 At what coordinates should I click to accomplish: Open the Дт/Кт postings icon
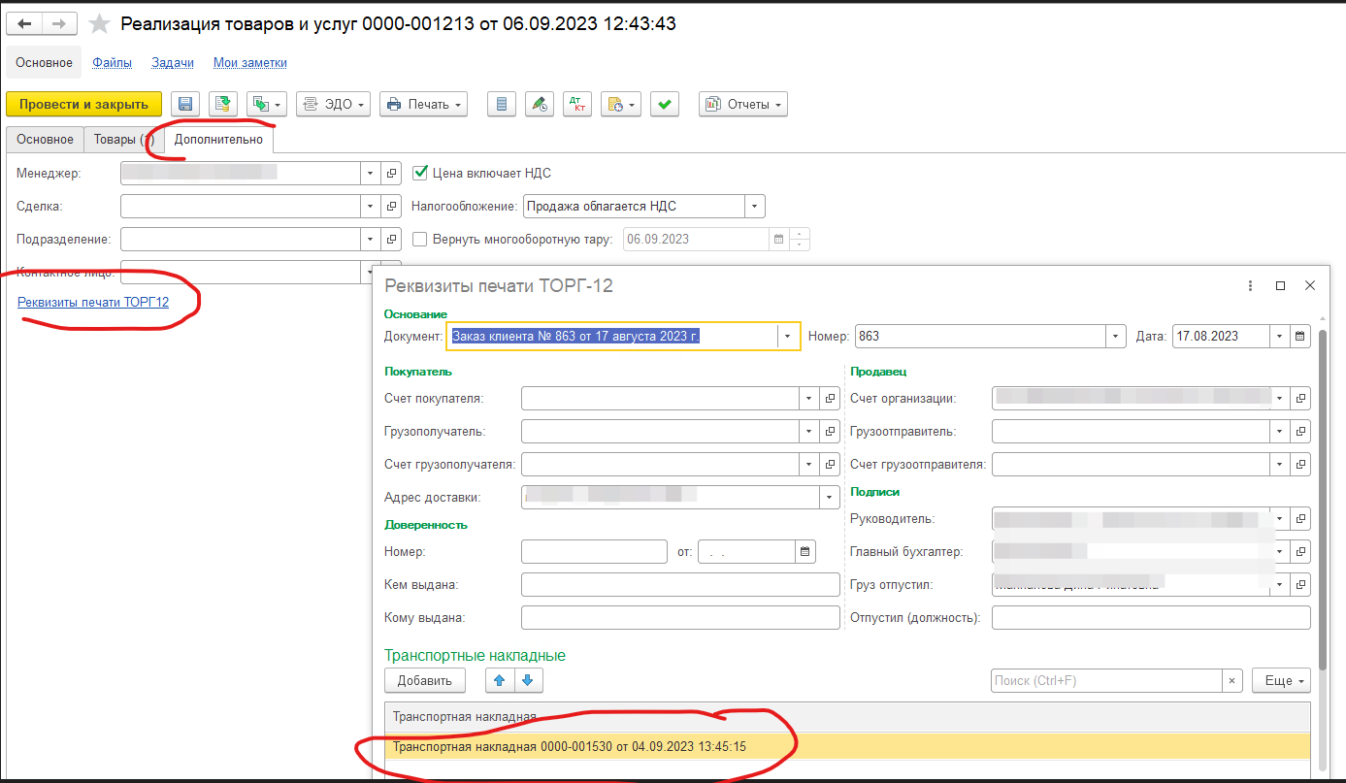(x=576, y=105)
